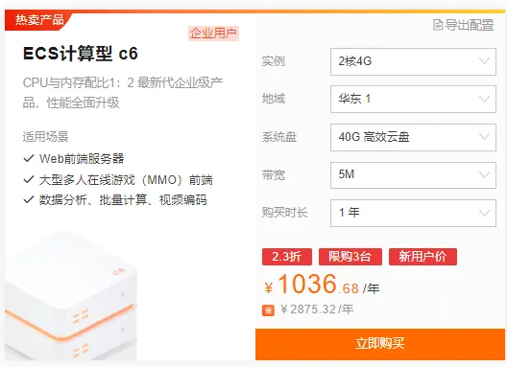Click the orange savings badge icon
The width and height of the screenshot is (507, 367).
268,310
